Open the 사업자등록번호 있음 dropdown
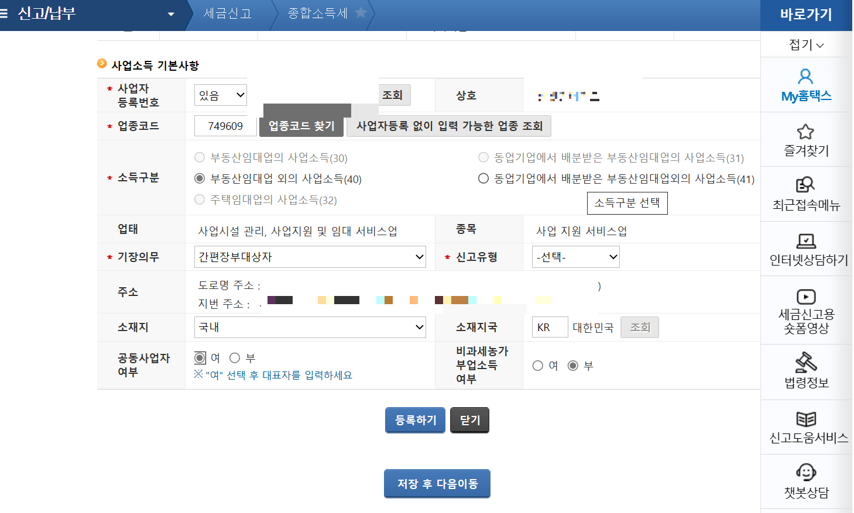Screen dimensions: 854x513 click(x=221, y=95)
